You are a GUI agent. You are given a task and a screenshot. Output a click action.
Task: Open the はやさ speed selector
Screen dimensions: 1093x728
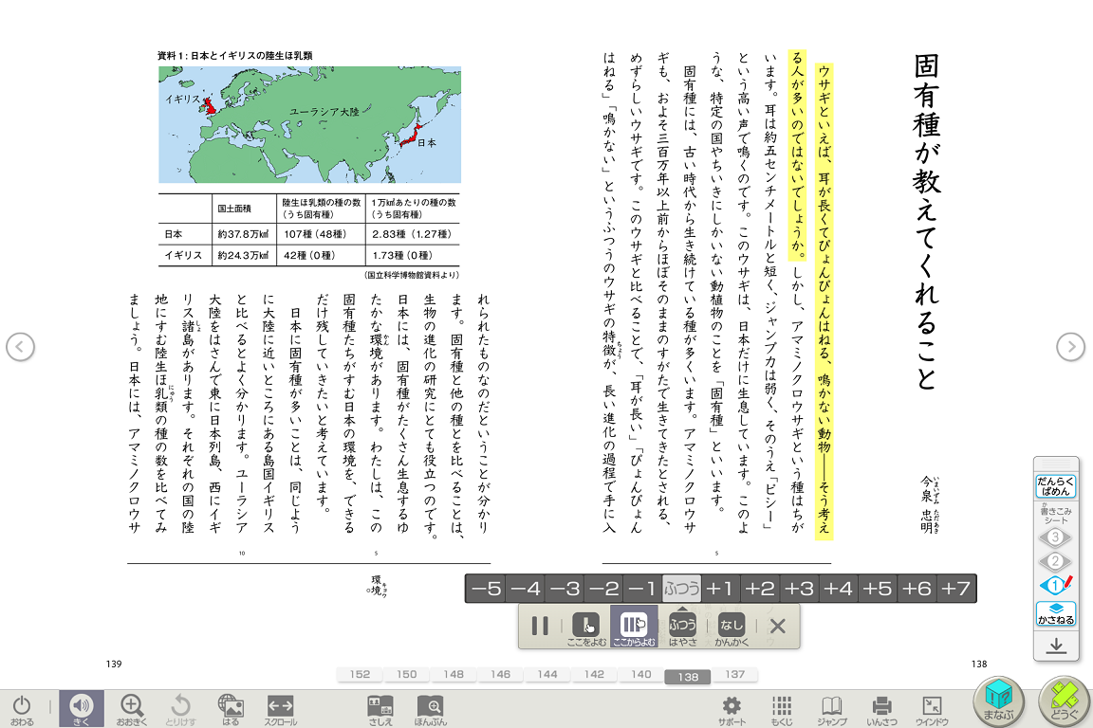click(682, 629)
